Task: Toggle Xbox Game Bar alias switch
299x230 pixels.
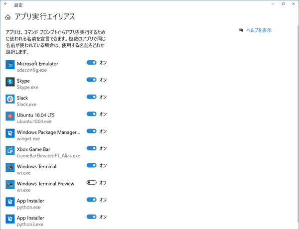Action: [92, 148]
